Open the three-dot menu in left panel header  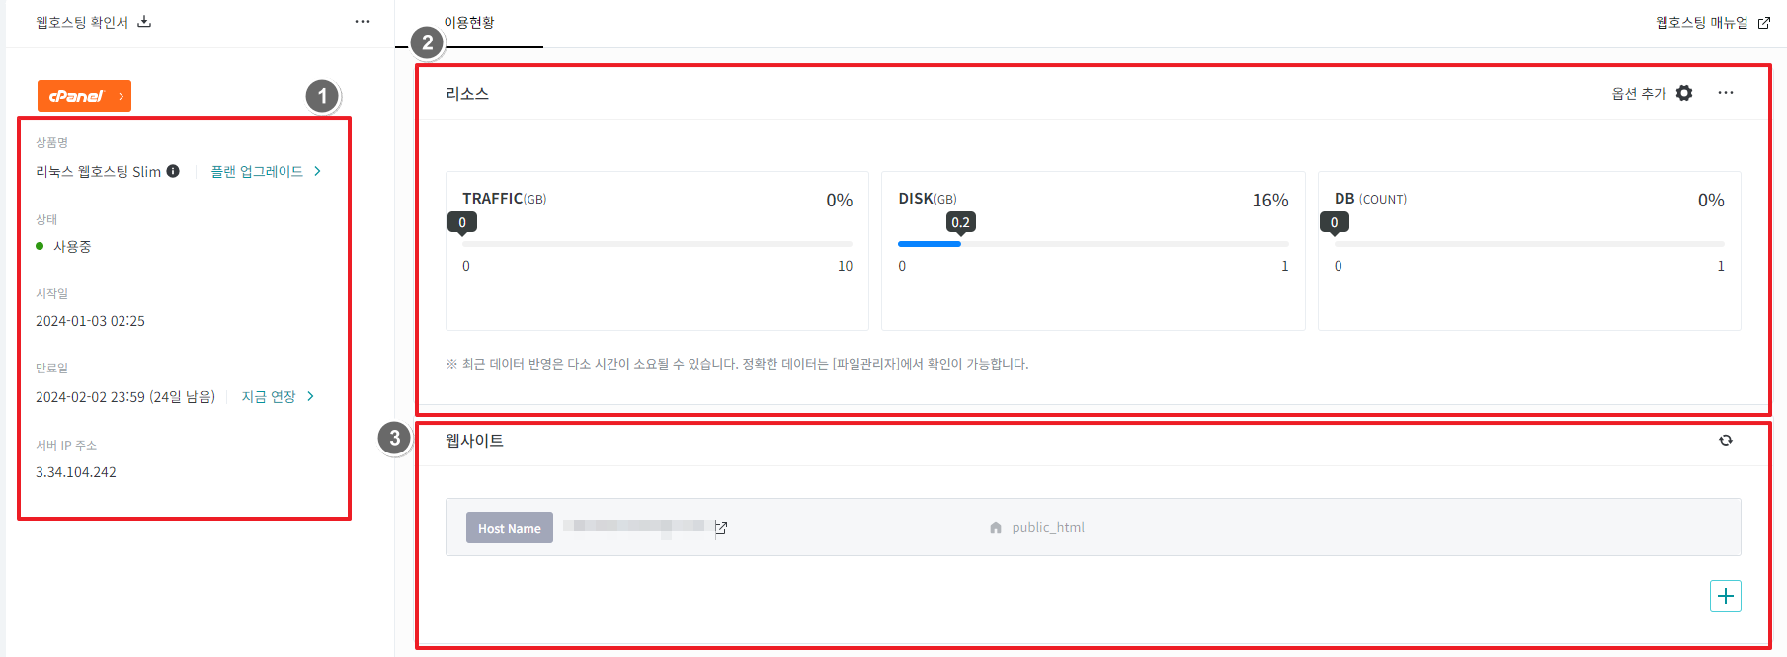363,21
